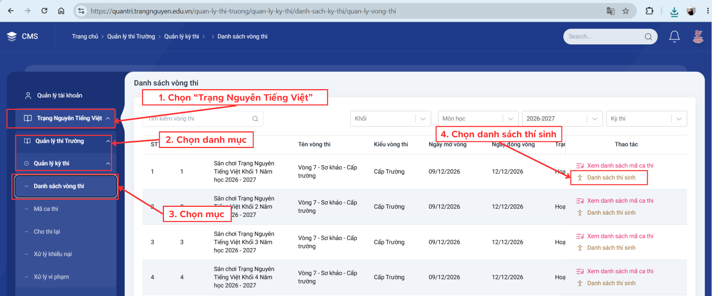
Task: Reload the page with the refresh icon
Action: (44, 11)
